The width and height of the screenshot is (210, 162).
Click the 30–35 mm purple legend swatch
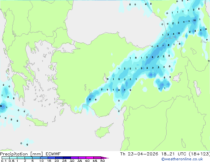75,158
